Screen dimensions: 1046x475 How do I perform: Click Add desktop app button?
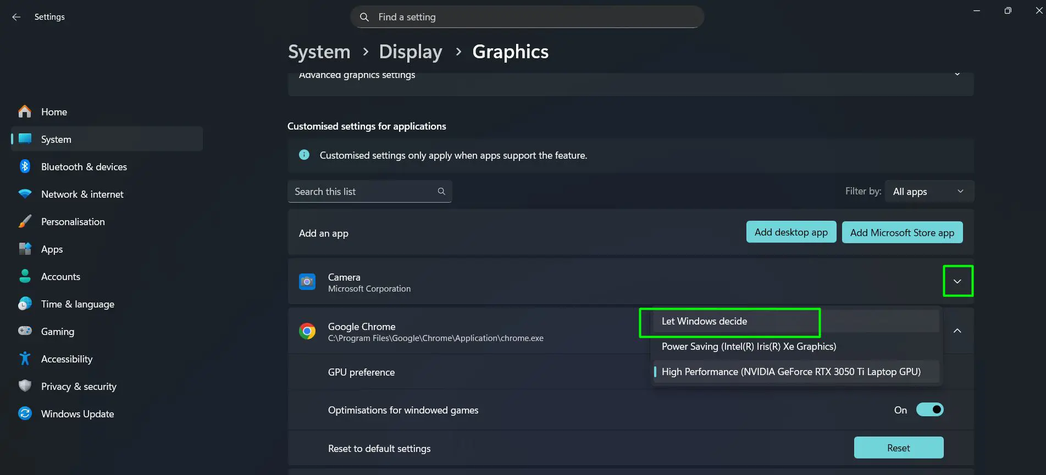(x=791, y=232)
